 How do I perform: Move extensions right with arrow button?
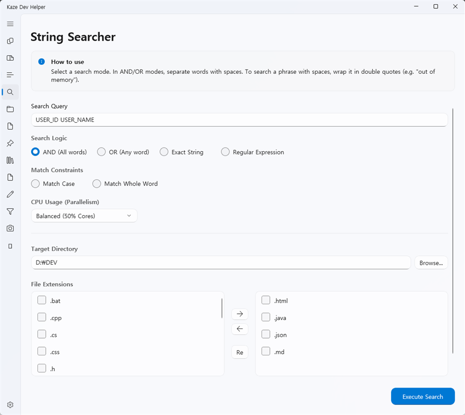click(x=239, y=314)
